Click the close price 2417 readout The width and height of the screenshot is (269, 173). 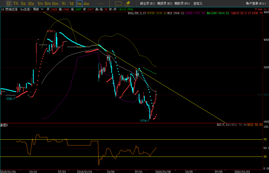[x=91, y=9]
